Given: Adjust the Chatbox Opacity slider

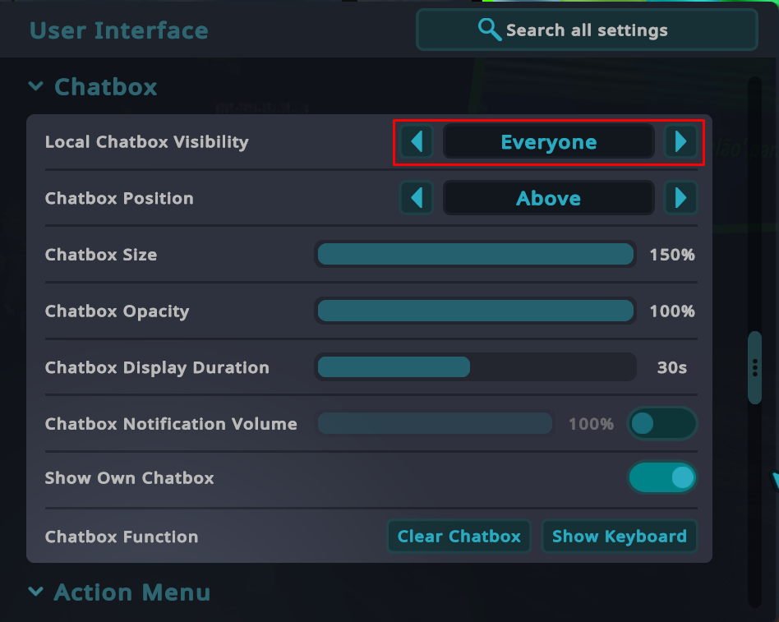Looking at the screenshot, I should pos(475,311).
